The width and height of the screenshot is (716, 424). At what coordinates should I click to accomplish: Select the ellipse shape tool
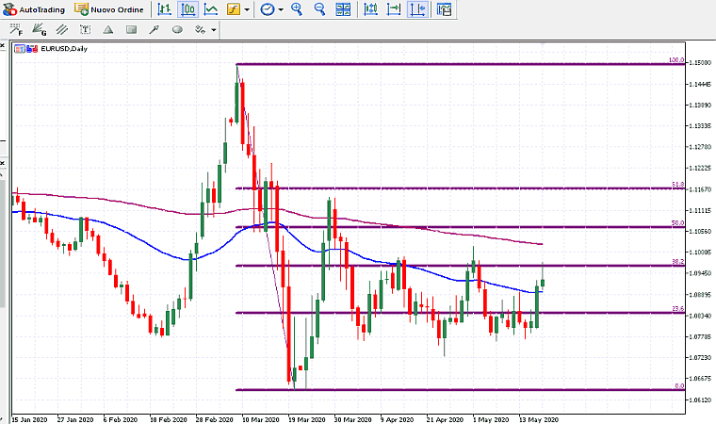pos(177,29)
